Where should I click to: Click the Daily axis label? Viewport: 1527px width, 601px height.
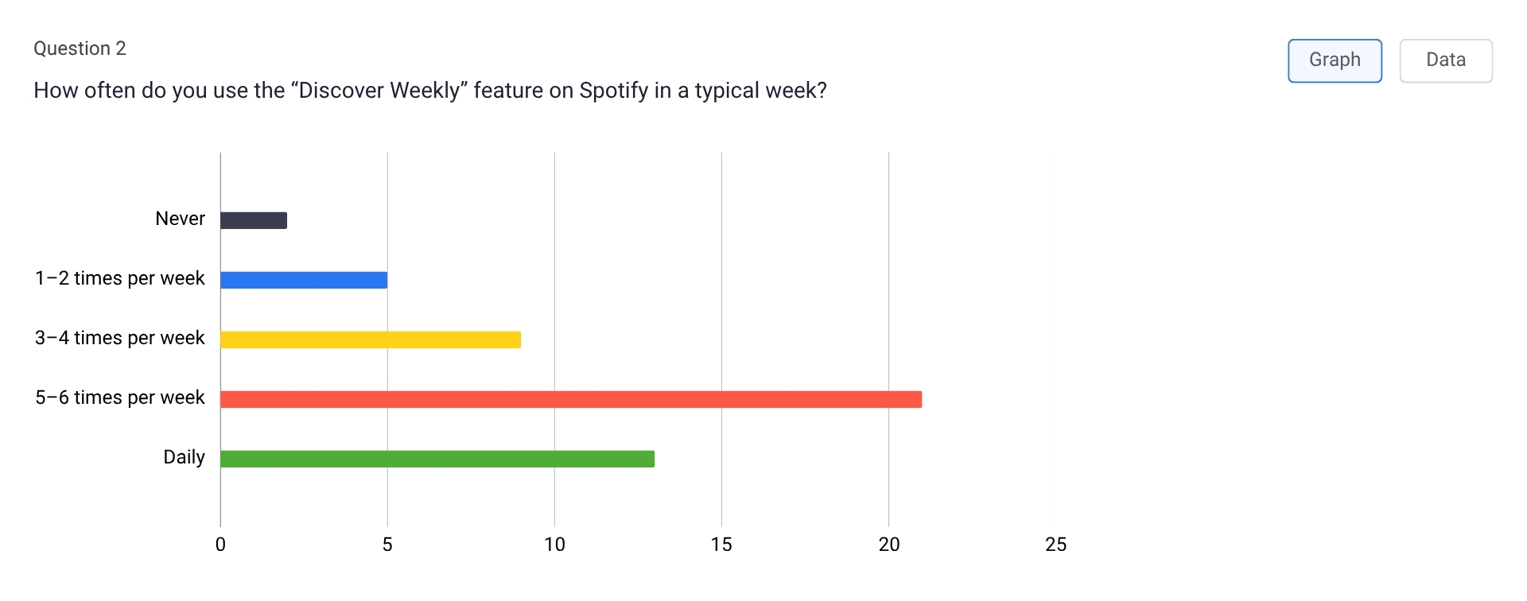point(184,457)
